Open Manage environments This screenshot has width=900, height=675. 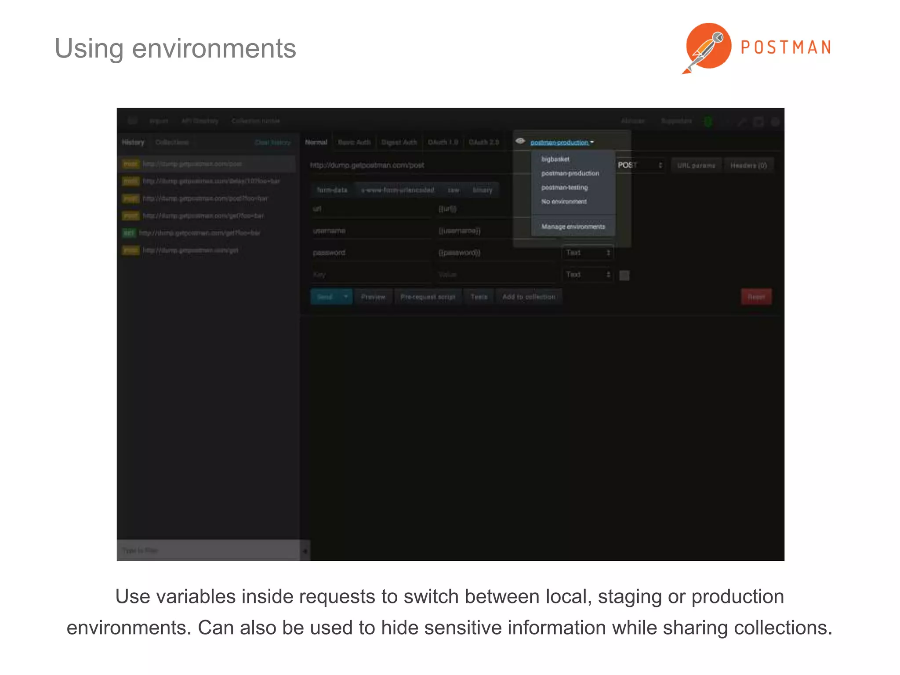coord(573,226)
